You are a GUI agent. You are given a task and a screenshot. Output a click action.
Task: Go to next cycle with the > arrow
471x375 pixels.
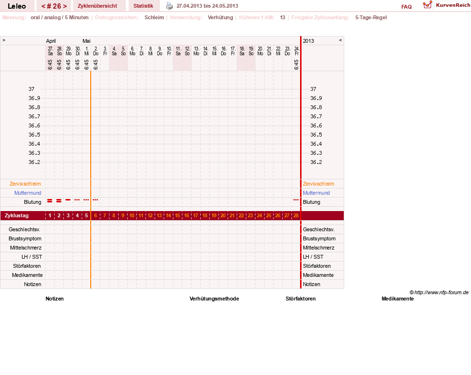[65, 6]
